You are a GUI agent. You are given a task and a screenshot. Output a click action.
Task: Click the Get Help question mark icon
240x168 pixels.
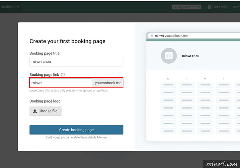209,7
